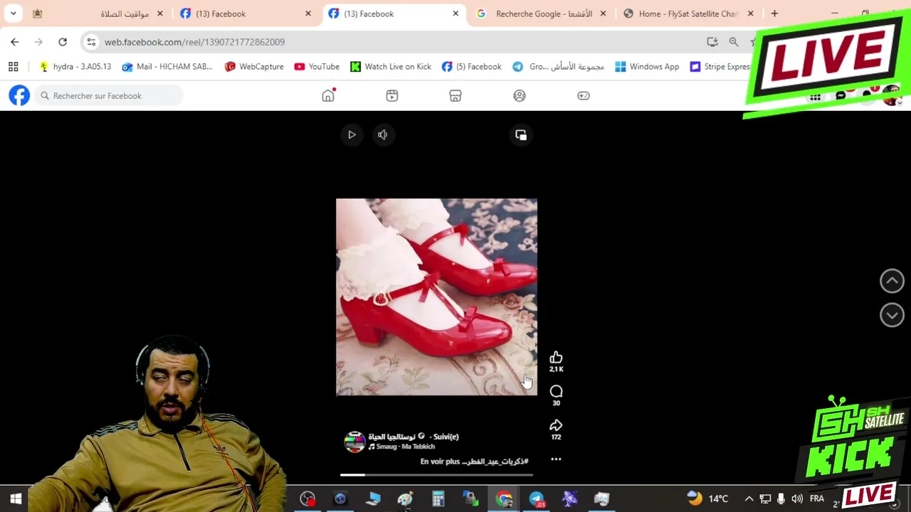The image size is (911, 512).
Task: Open Facebook Marketplace icon
Action: pyautogui.click(x=455, y=96)
